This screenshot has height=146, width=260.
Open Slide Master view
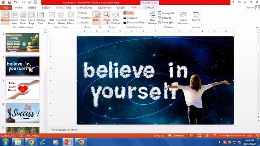tap(52, 18)
